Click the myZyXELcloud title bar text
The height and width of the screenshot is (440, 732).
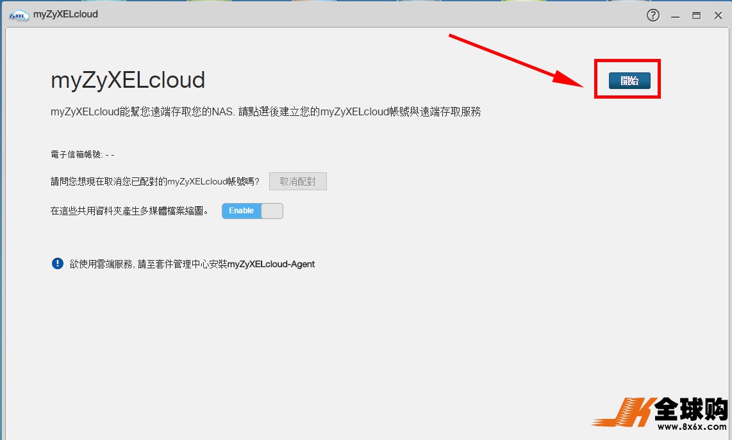[x=65, y=14]
